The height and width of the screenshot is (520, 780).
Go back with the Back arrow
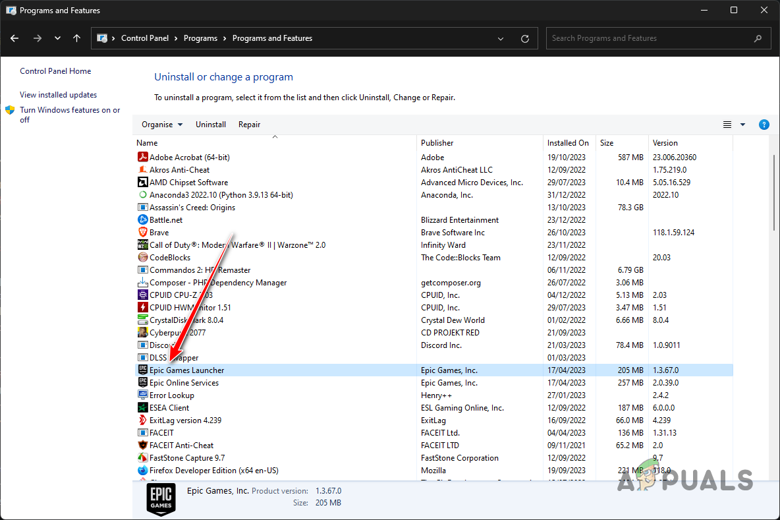pos(14,38)
